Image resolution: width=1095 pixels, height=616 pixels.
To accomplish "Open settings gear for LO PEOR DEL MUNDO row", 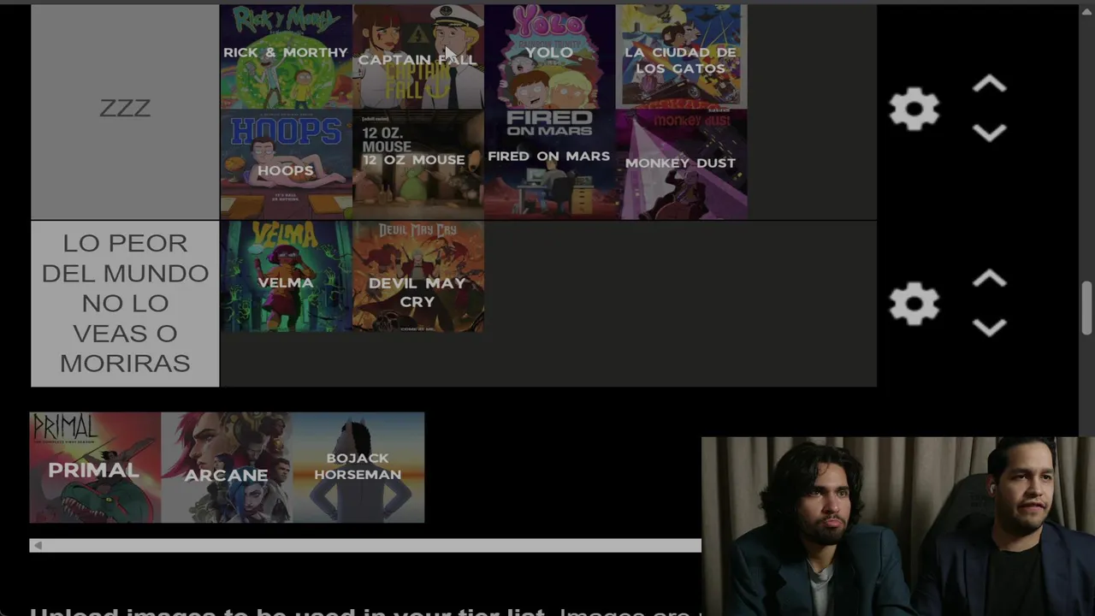I will coord(914,304).
